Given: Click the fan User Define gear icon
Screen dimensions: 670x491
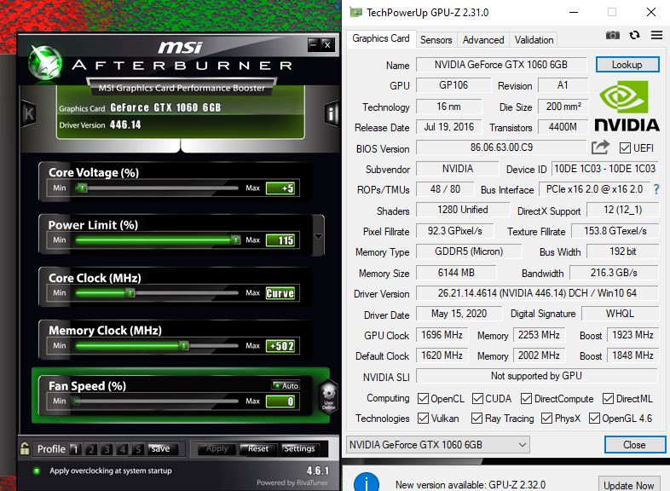Looking at the screenshot, I should pyautogui.click(x=328, y=396).
